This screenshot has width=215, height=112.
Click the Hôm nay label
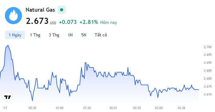tap(109, 22)
